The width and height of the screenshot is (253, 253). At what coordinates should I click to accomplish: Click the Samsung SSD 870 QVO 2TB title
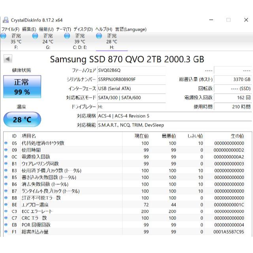127,59
